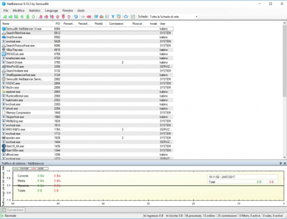Sort by the Inviati column header
This screenshot has height=219, width=287.
click(151, 23)
